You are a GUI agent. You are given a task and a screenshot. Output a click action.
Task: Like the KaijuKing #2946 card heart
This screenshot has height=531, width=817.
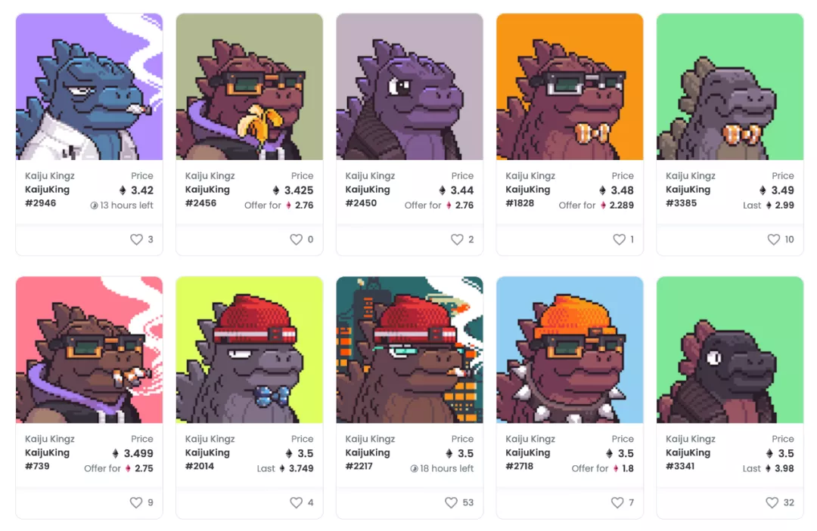[x=136, y=239]
